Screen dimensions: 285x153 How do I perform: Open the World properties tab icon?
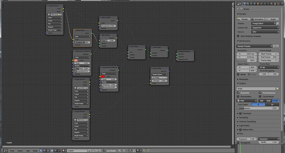click(255, 4)
